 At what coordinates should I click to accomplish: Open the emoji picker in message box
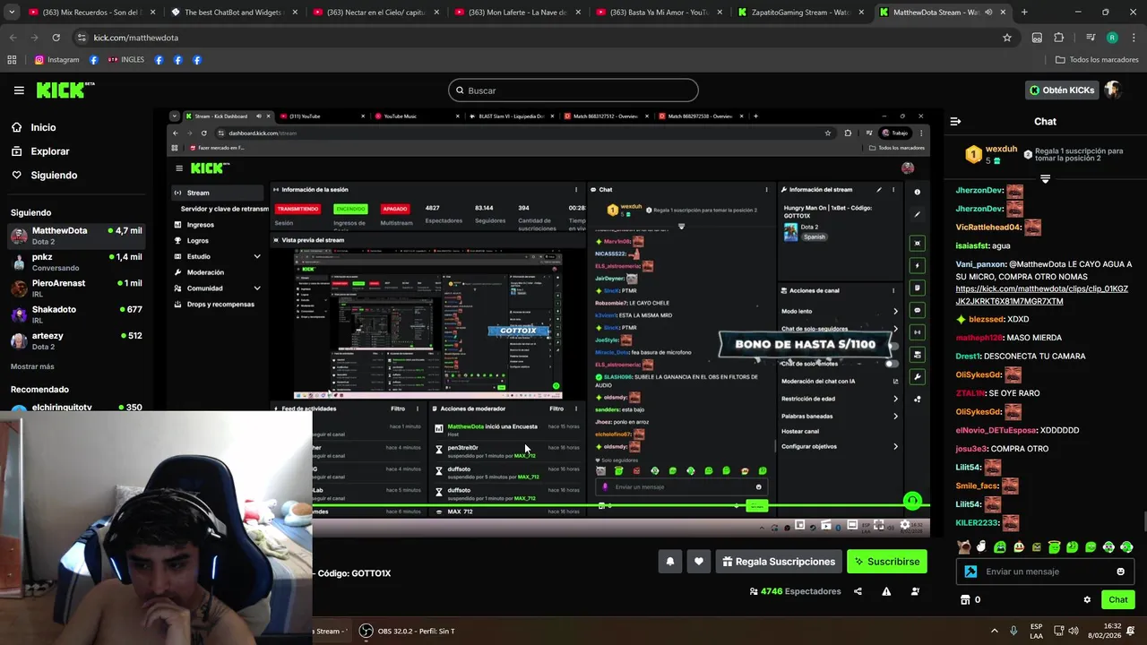(1120, 572)
